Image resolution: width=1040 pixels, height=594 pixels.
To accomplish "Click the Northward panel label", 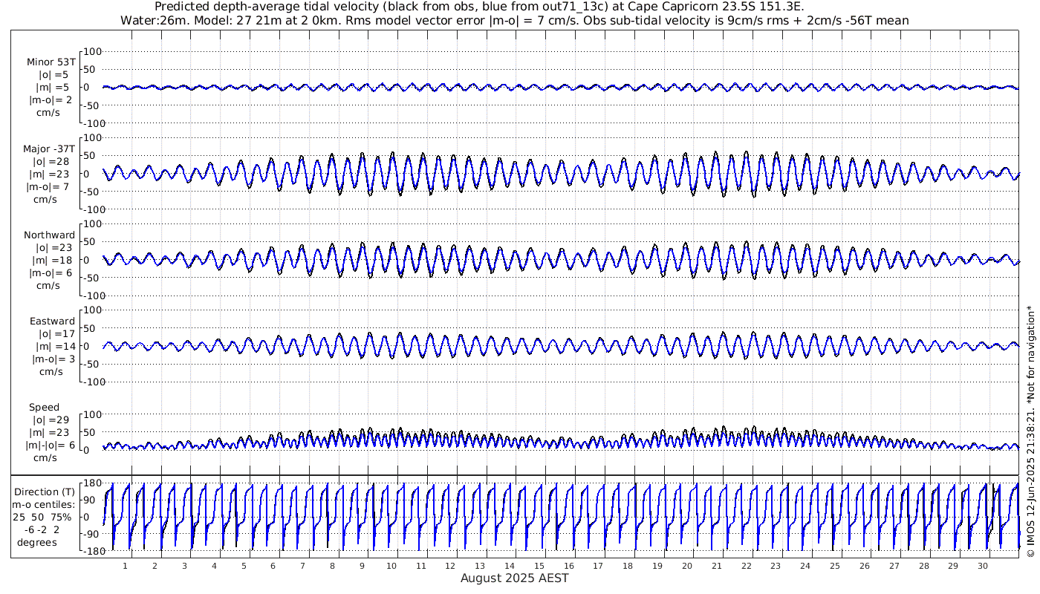I will click(x=49, y=235).
